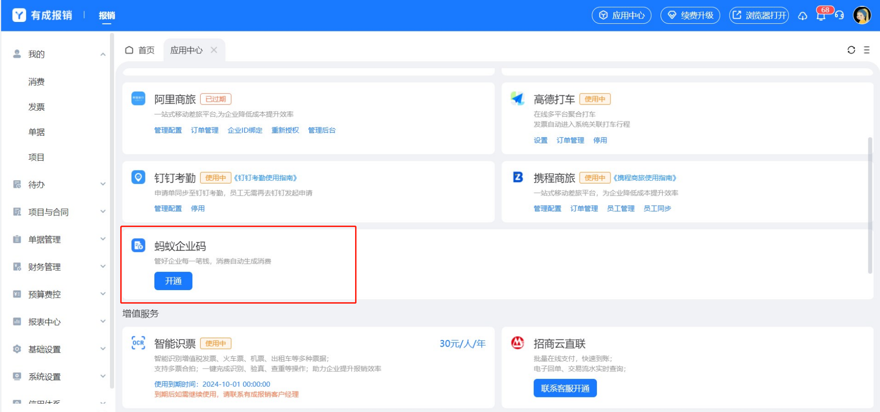Screen dimensions: 880x412
Task: Click 停用 under 高德打车
Action: [600, 140]
